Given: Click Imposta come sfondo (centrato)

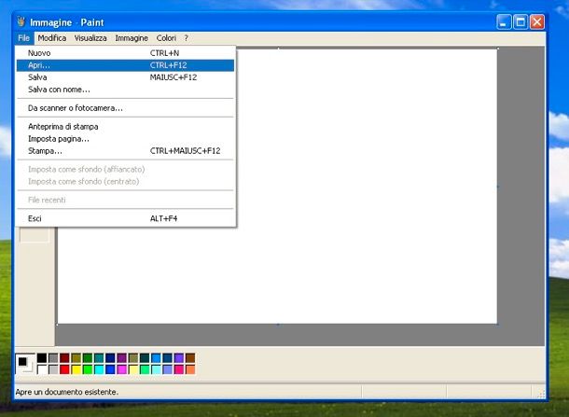Looking at the screenshot, I should tap(125, 182).
